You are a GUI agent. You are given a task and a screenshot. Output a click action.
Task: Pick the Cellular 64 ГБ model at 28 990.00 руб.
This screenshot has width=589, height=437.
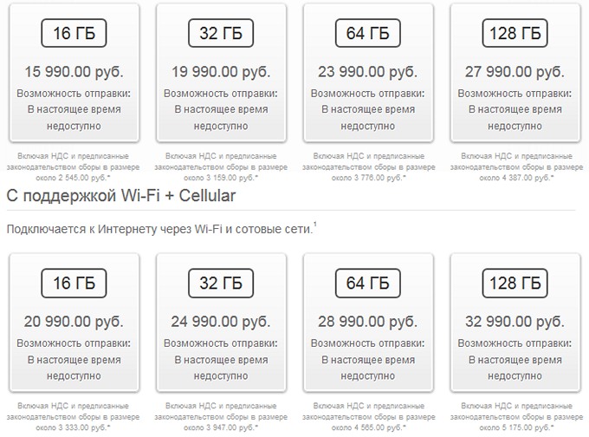pos(367,283)
